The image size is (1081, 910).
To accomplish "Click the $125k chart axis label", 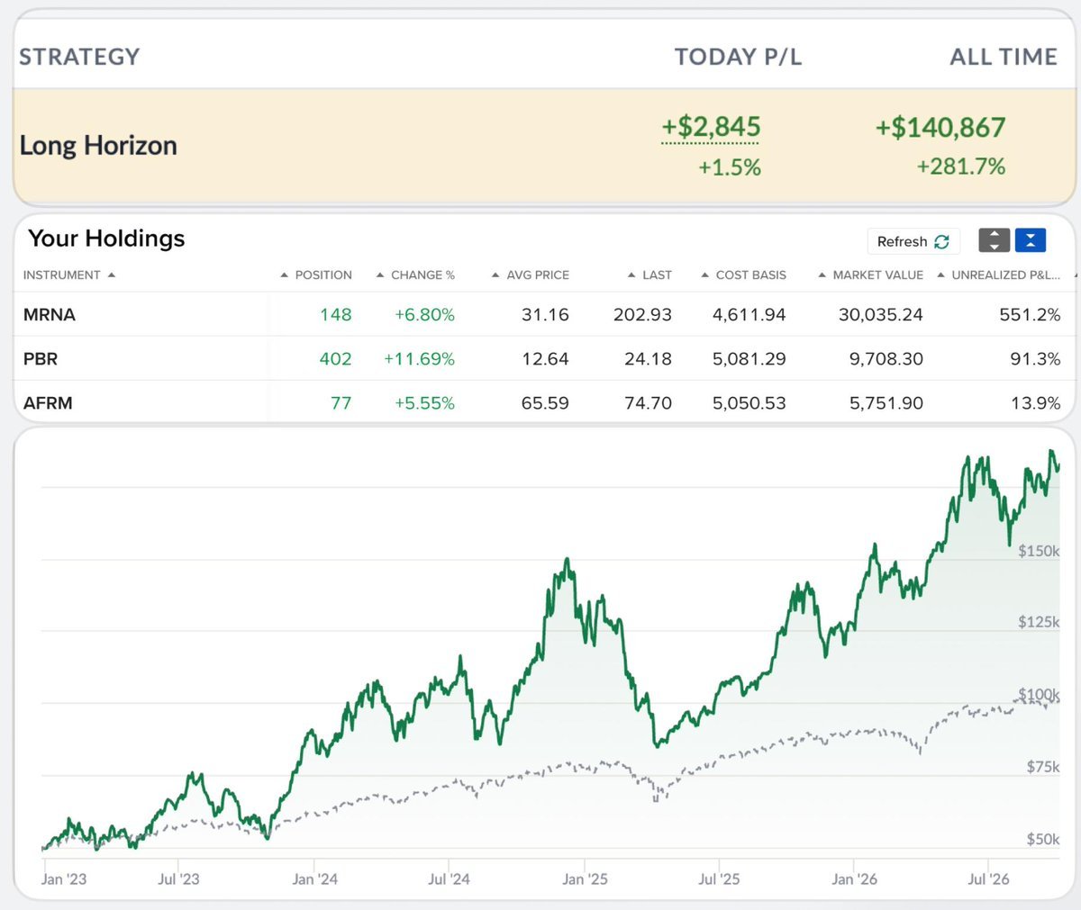I will pos(1039,622).
